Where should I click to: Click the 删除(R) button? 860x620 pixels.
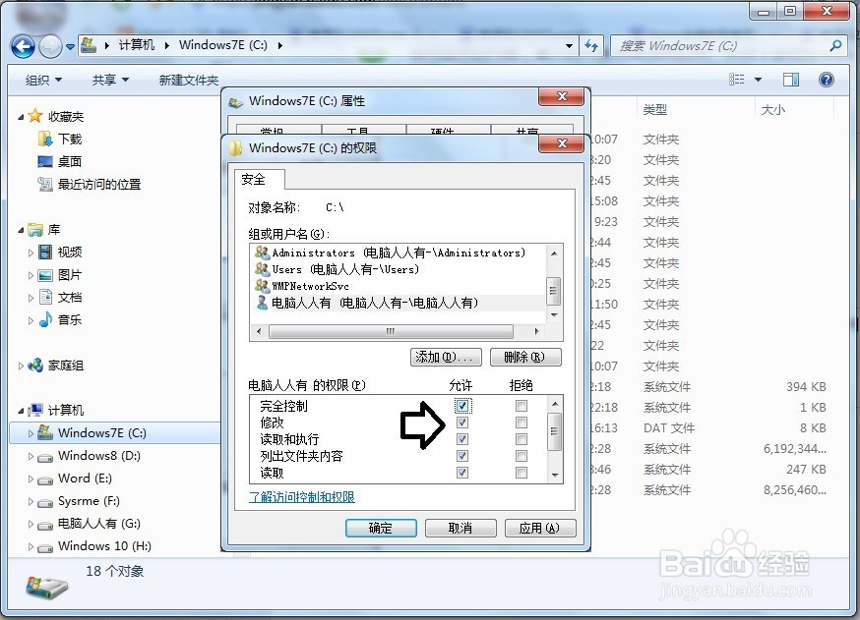pyautogui.click(x=525, y=357)
